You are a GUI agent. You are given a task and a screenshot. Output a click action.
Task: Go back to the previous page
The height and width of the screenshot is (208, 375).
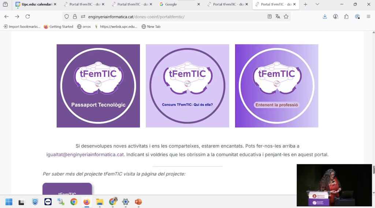[7, 16]
